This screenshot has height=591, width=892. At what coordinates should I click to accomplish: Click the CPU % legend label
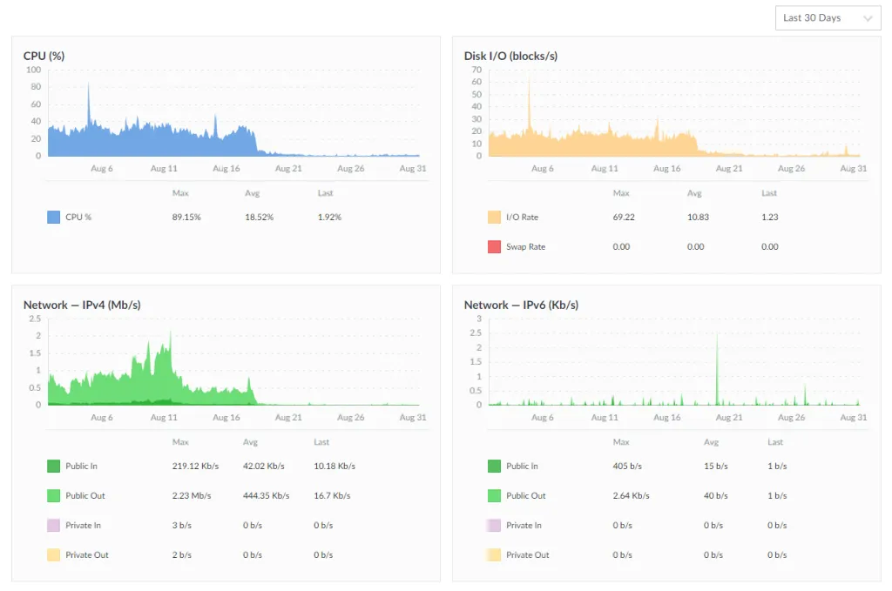point(78,217)
